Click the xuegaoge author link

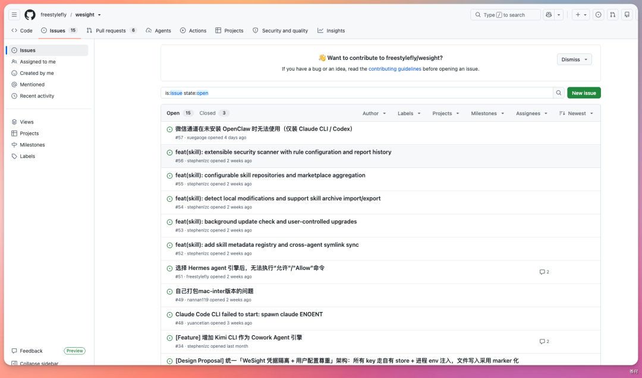click(x=197, y=138)
